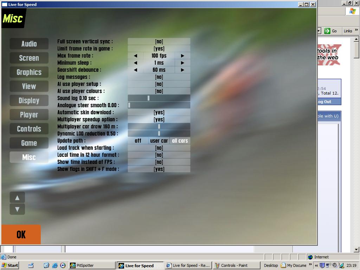Screen dimensions: 360x270
Task: Open the Display options section
Action: click(x=29, y=101)
